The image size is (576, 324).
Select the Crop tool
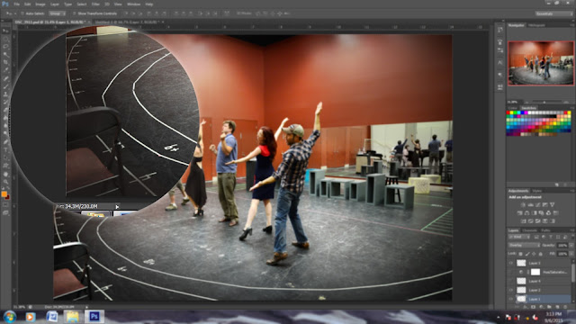(x=5, y=62)
